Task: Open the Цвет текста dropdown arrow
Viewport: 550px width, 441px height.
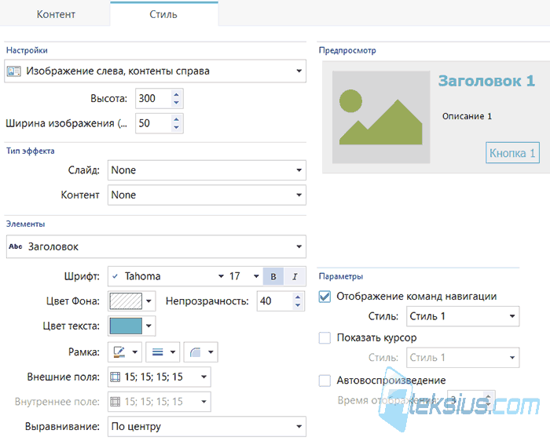Action: (x=148, y=326)
